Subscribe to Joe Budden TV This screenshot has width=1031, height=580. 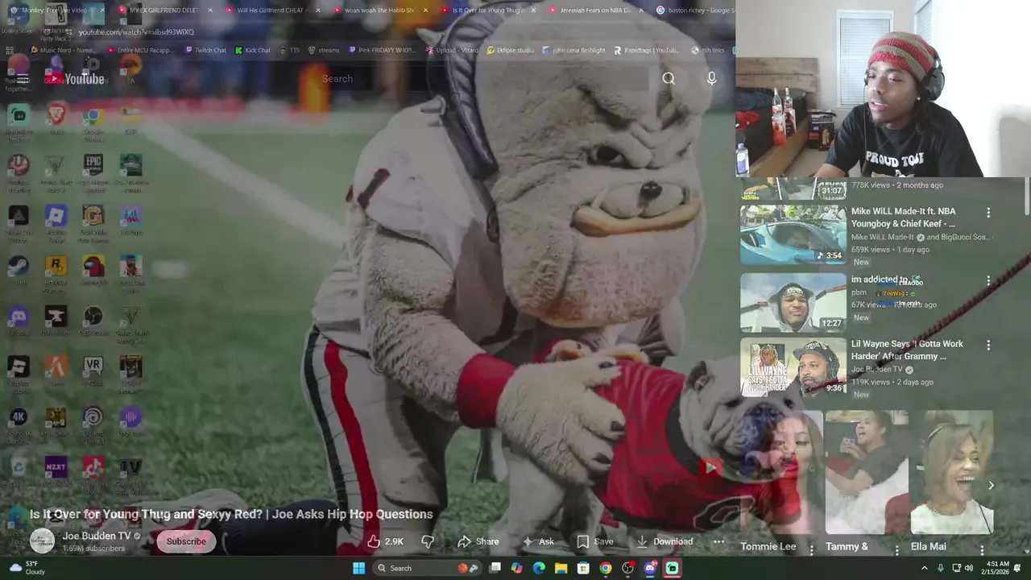186,541
